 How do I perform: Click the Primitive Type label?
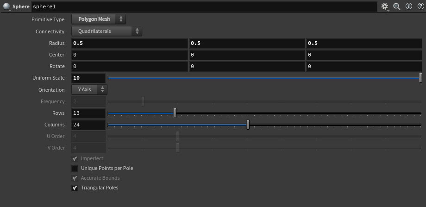48,19
